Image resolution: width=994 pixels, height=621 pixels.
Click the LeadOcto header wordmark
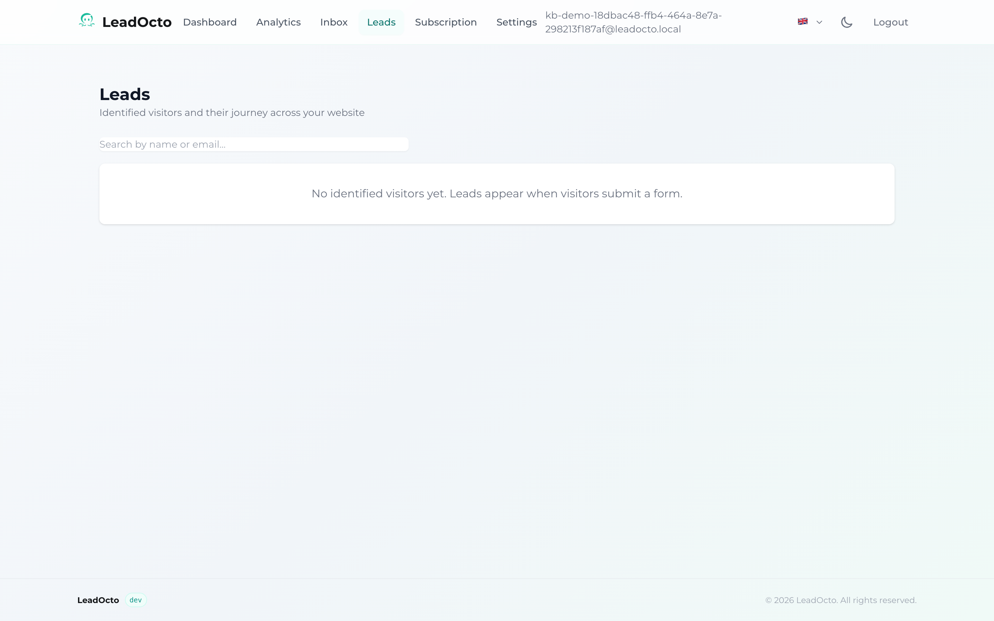click(x=137, y=22)
